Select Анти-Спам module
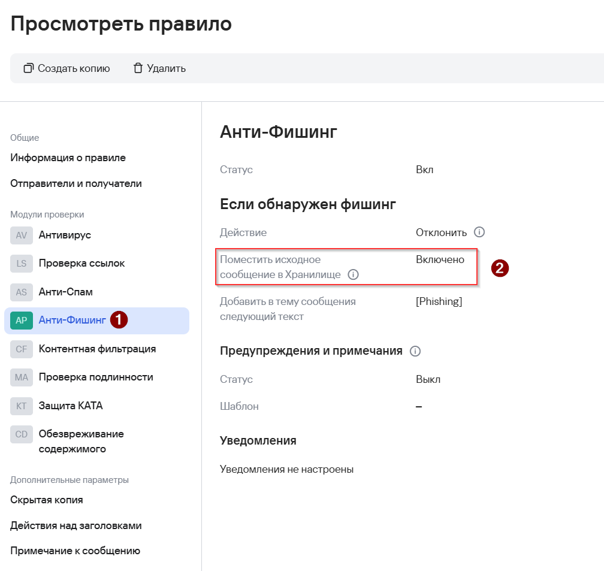This screenshot has width=604, height=571. click(65, 292)
